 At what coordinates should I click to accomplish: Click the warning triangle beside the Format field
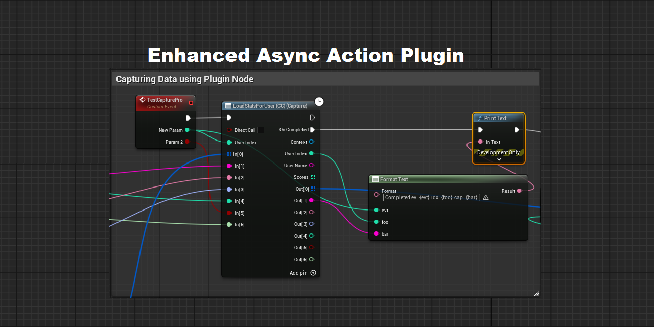click(x=485, y=197)
